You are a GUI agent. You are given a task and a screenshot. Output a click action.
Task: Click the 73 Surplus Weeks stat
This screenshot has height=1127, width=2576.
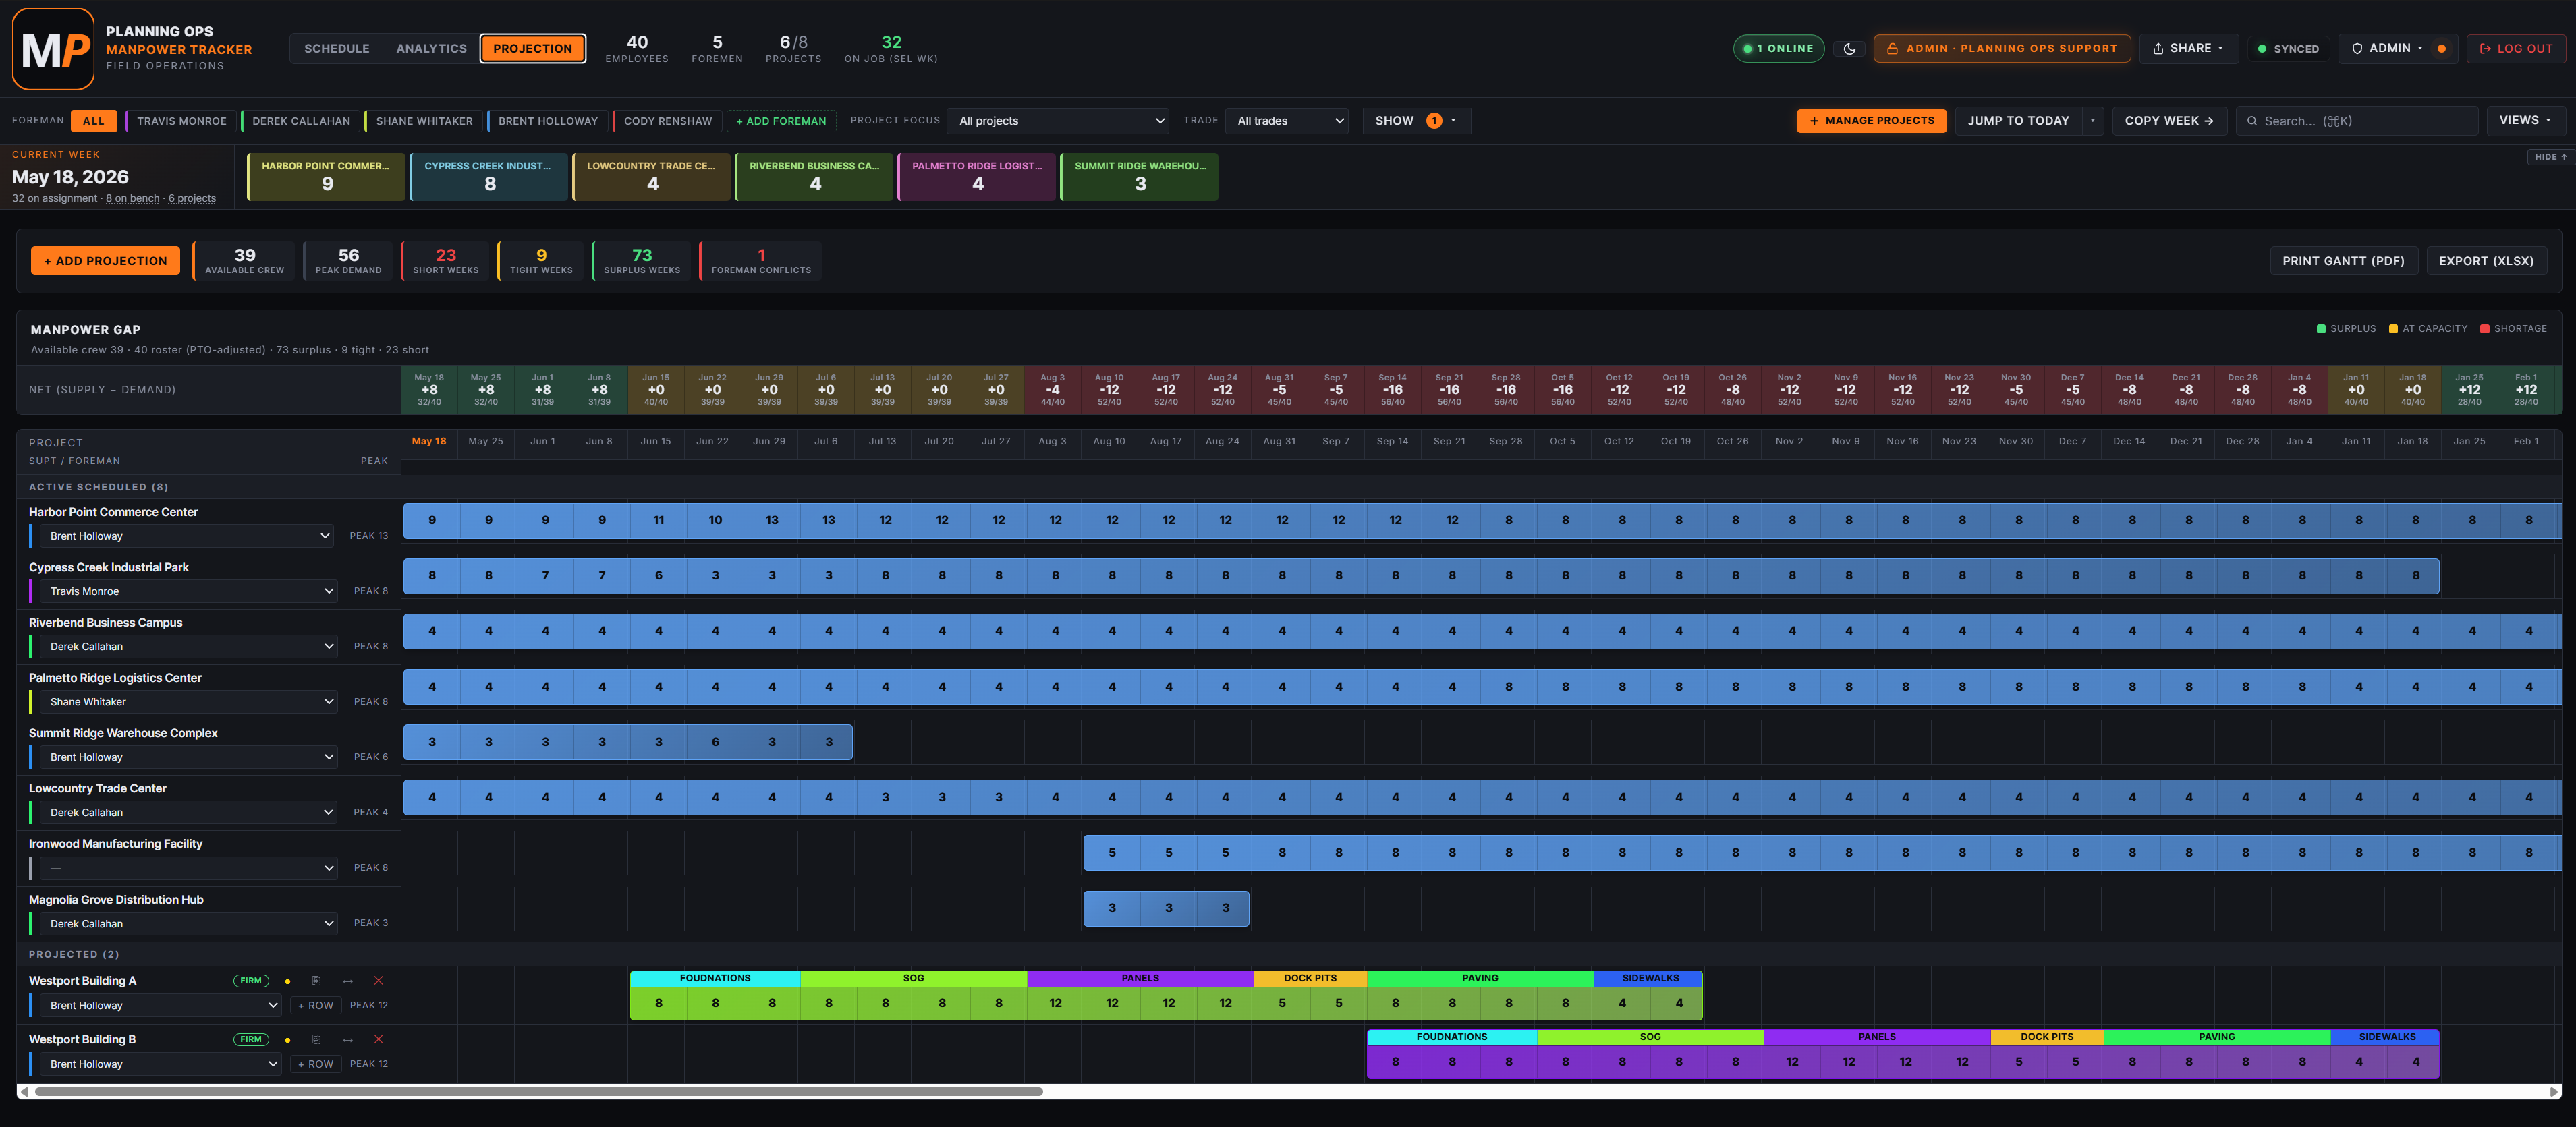point(641,261)
